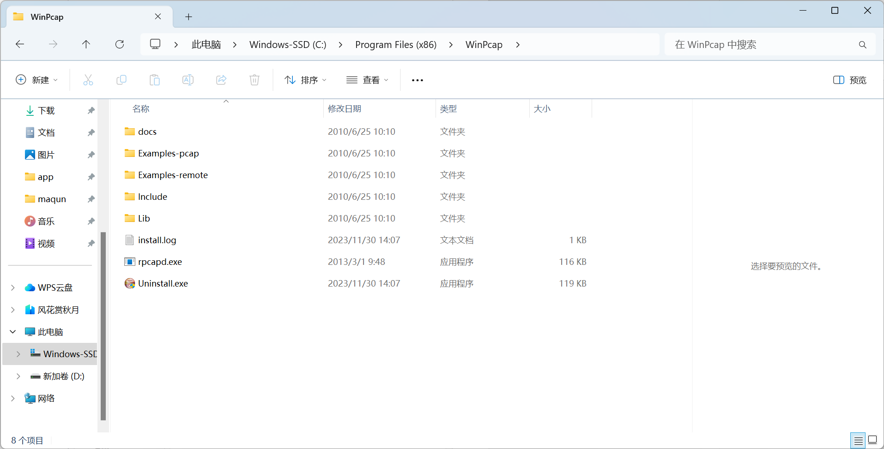Viewport: 884px width, 449px height.
Task: Close the WinPcap tab
Action: pyautogui.click(x=158, y=17)
